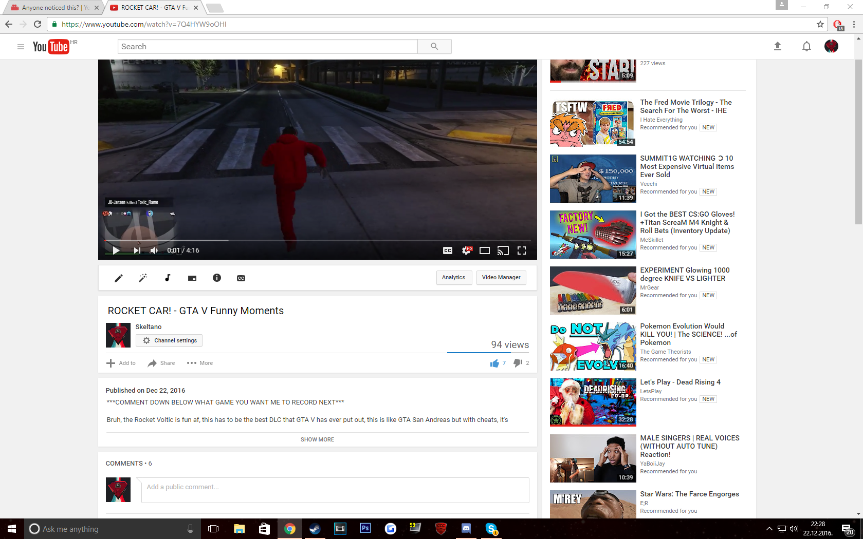Click the address bar URL
The image size is (863, 539).
pos(144,24)
